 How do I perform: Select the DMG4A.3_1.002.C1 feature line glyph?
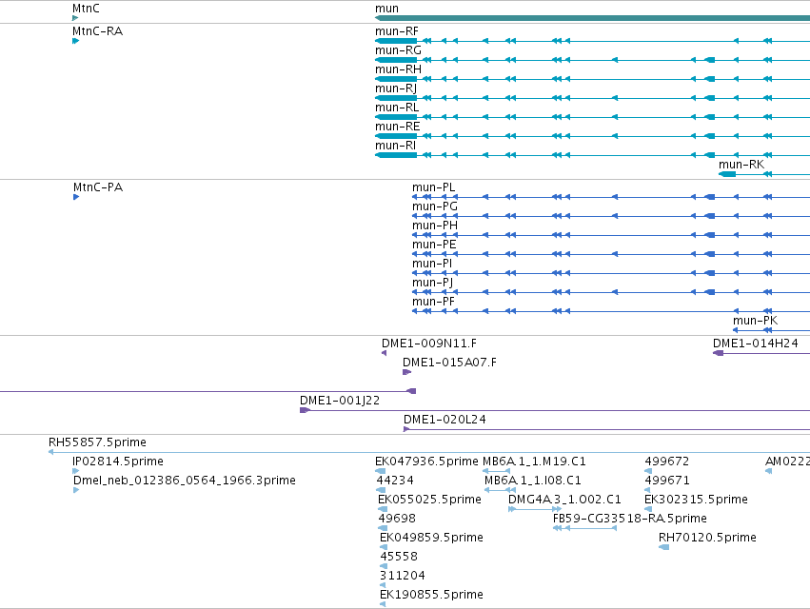pos(535,509)
